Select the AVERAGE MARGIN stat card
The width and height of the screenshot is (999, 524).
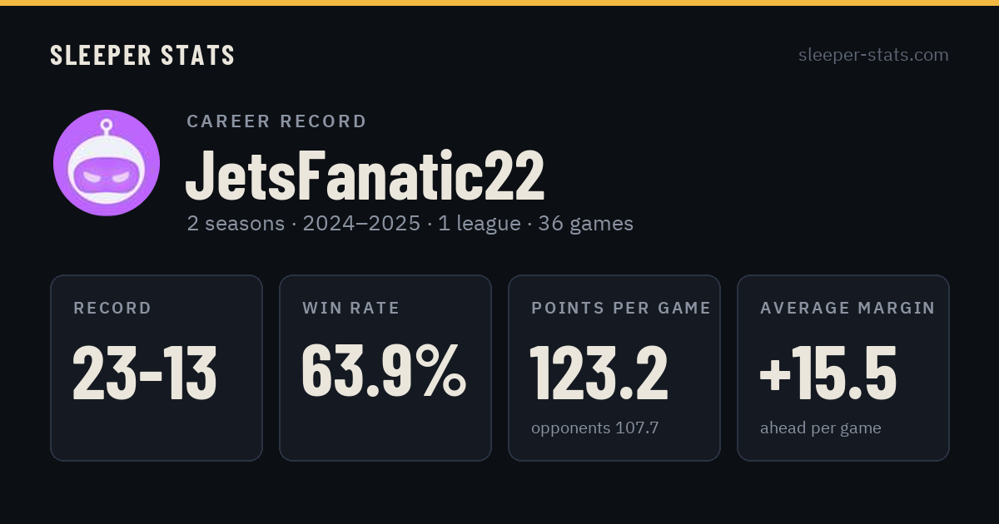click(843, 368)
